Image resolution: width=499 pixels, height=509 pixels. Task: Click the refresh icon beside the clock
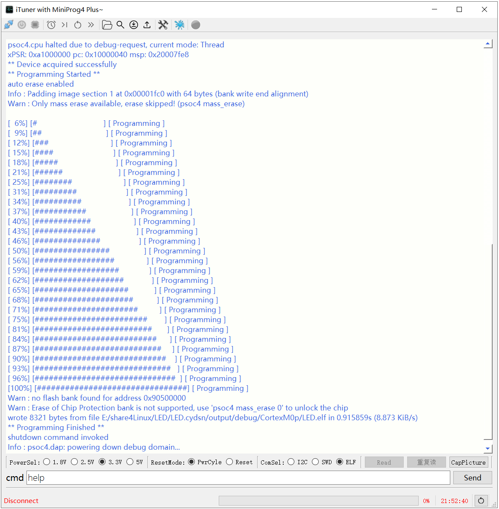pos(481,500)
